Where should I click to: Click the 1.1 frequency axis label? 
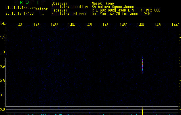pyautogui.click(x=2, y=38)
